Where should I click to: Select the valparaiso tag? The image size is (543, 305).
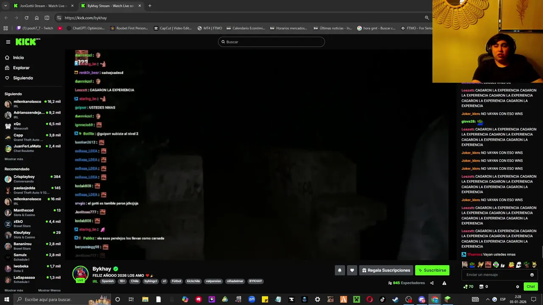coord(213,281)
